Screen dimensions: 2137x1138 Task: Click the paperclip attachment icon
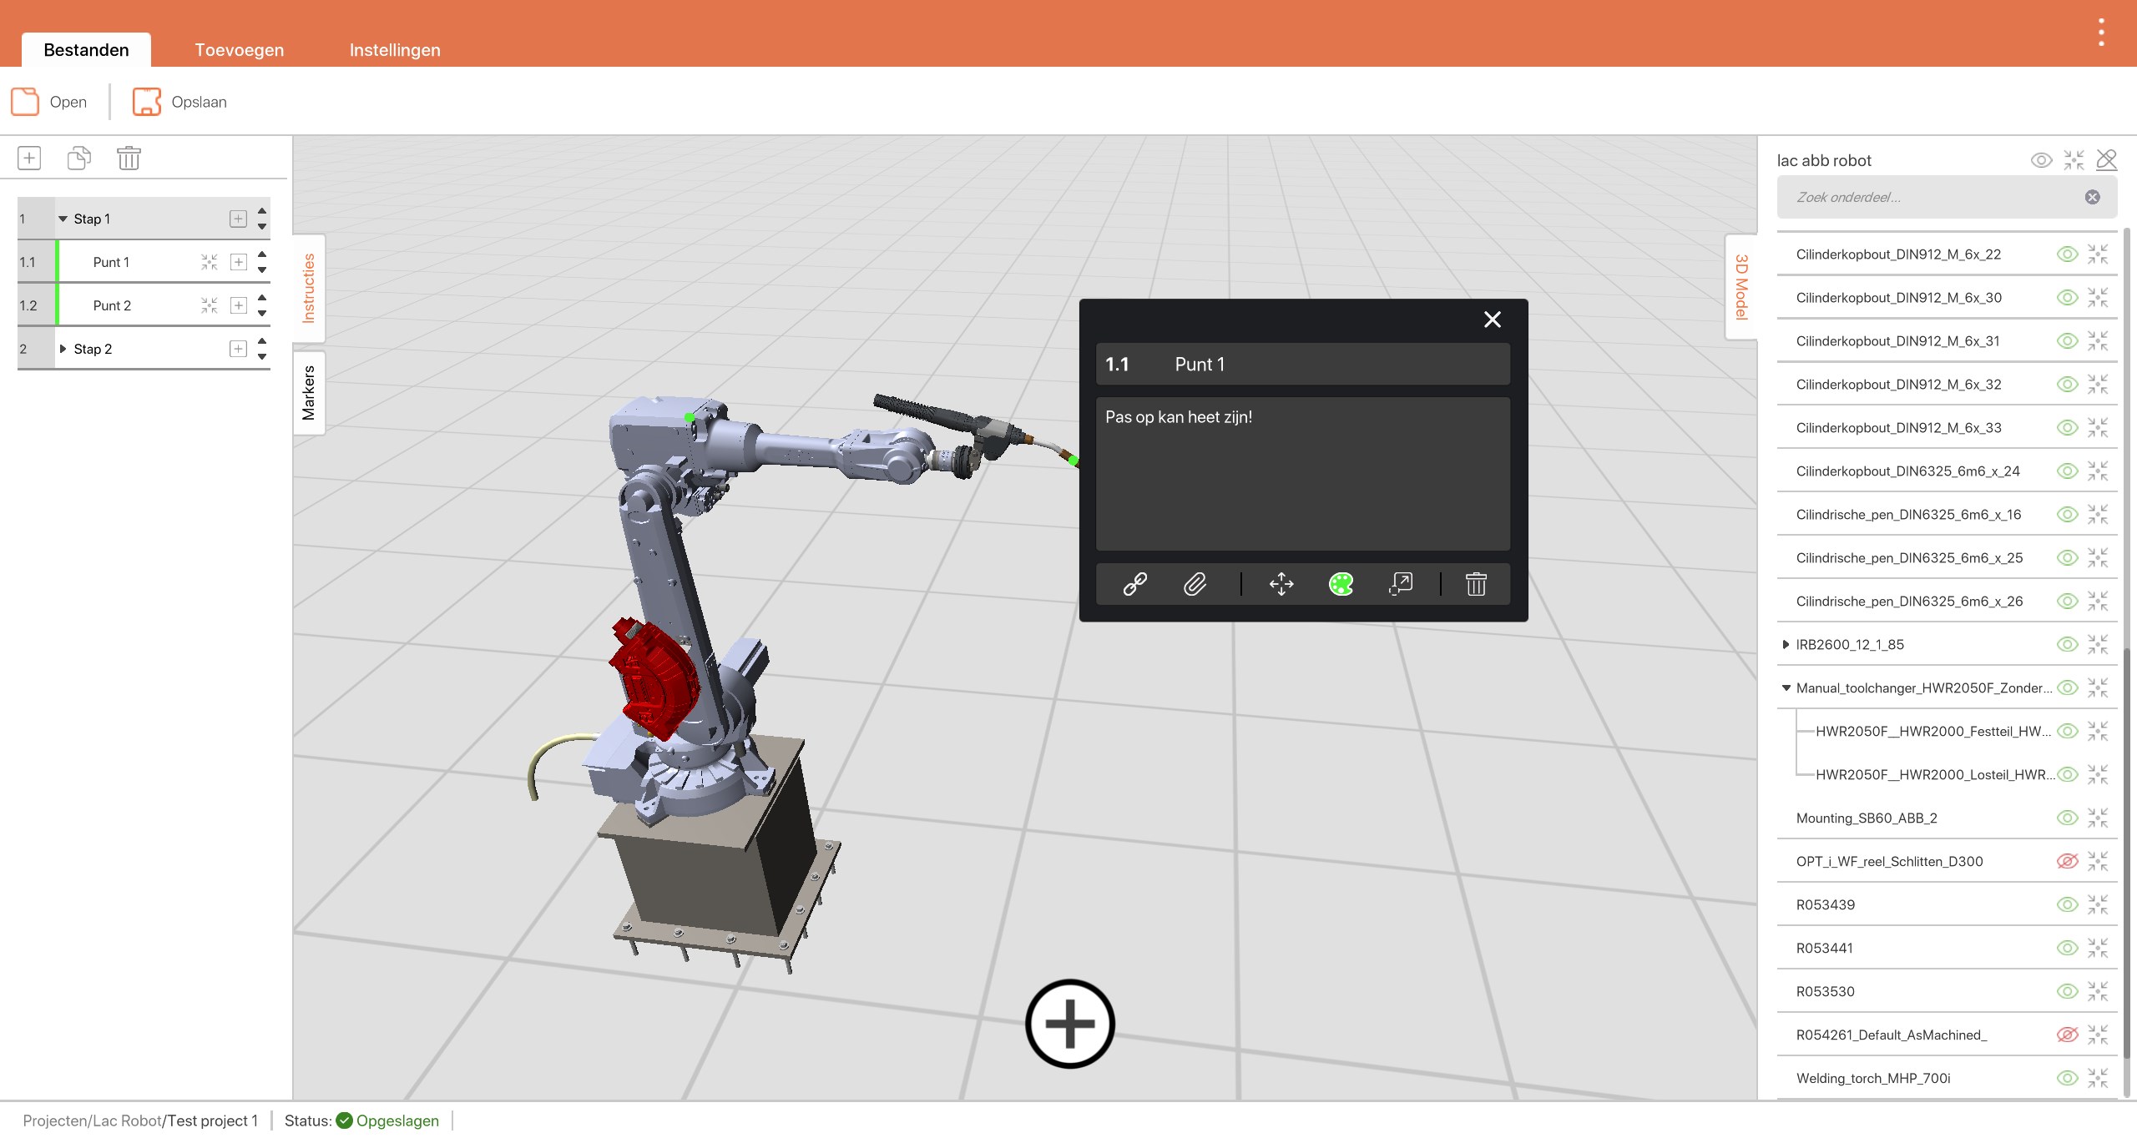1195,584
